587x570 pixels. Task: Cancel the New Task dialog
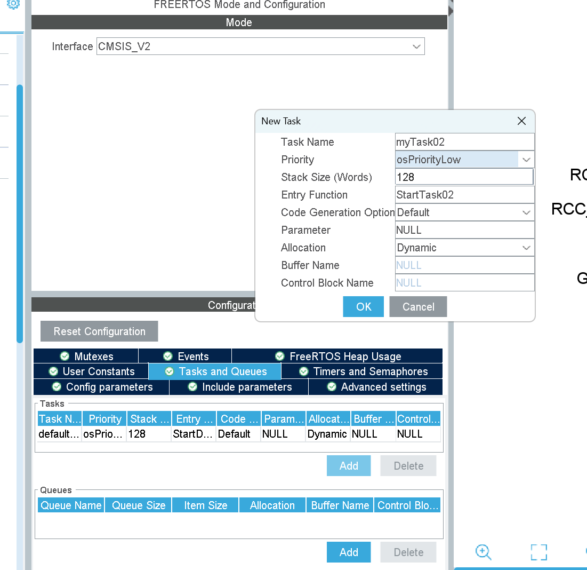pos(418,306)
